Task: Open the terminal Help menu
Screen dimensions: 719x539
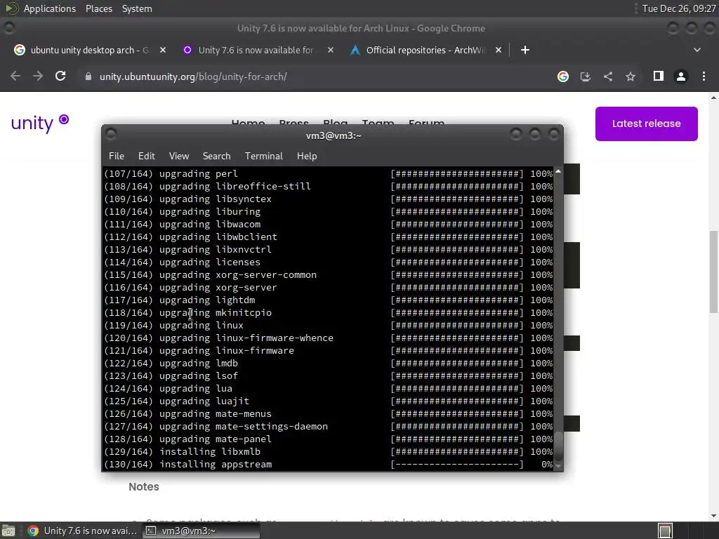Action: coord(307,156)
